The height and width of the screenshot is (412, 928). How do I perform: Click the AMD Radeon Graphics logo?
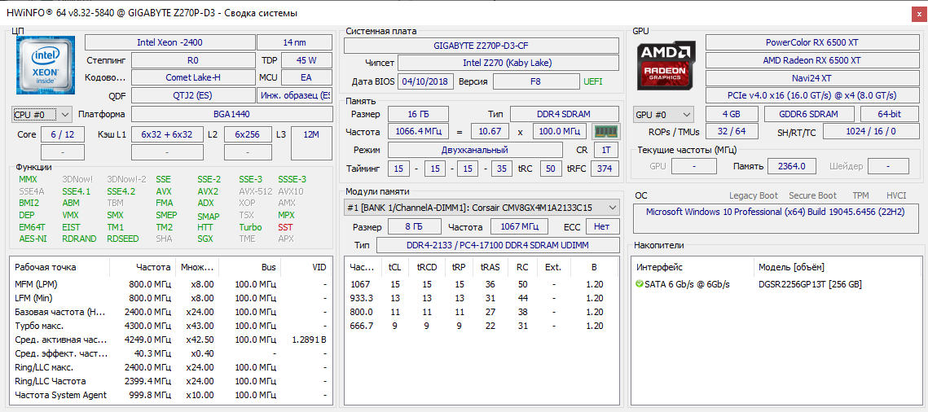pyautogui.click(x=666, y=66)
